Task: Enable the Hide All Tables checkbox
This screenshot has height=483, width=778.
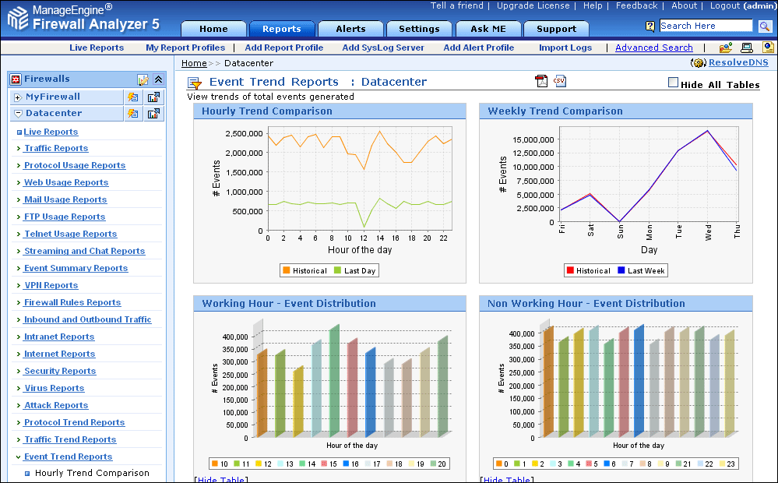Action: 674,83
